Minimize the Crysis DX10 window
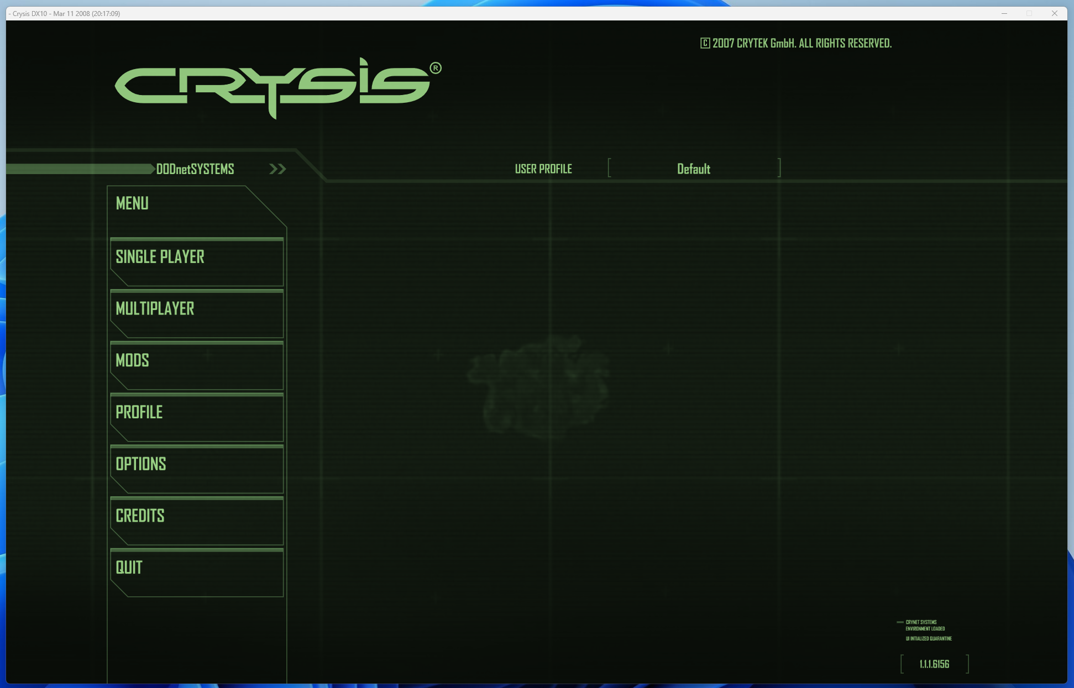The width and height of the screenshot is (1074, 688). pyautogui.click(x=1004, y=13)
